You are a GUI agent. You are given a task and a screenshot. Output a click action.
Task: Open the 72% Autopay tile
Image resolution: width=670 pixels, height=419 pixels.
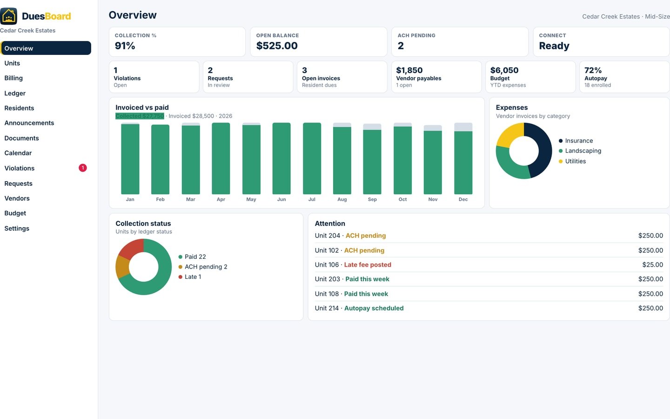(x=624, y=77)
